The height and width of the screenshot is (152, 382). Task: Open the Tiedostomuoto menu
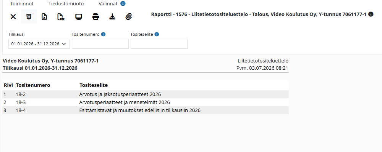pos(66,4)
